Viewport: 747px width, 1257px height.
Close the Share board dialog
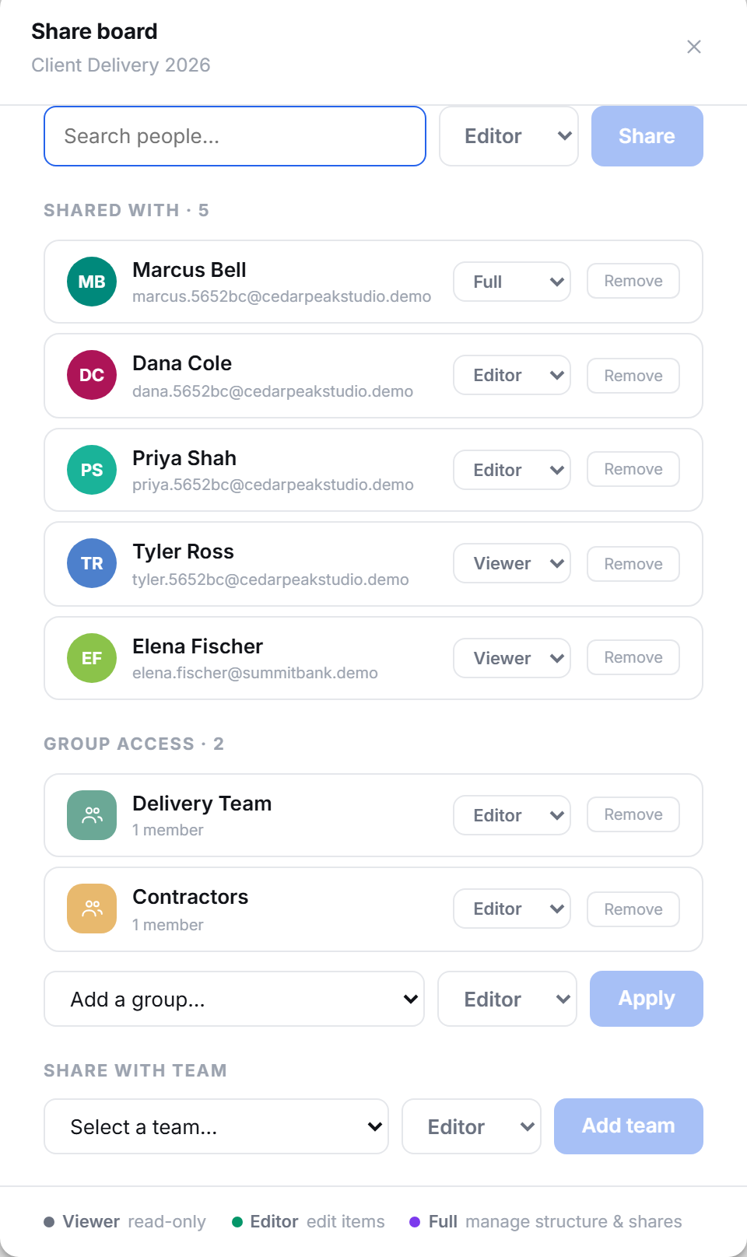point(694,47)
